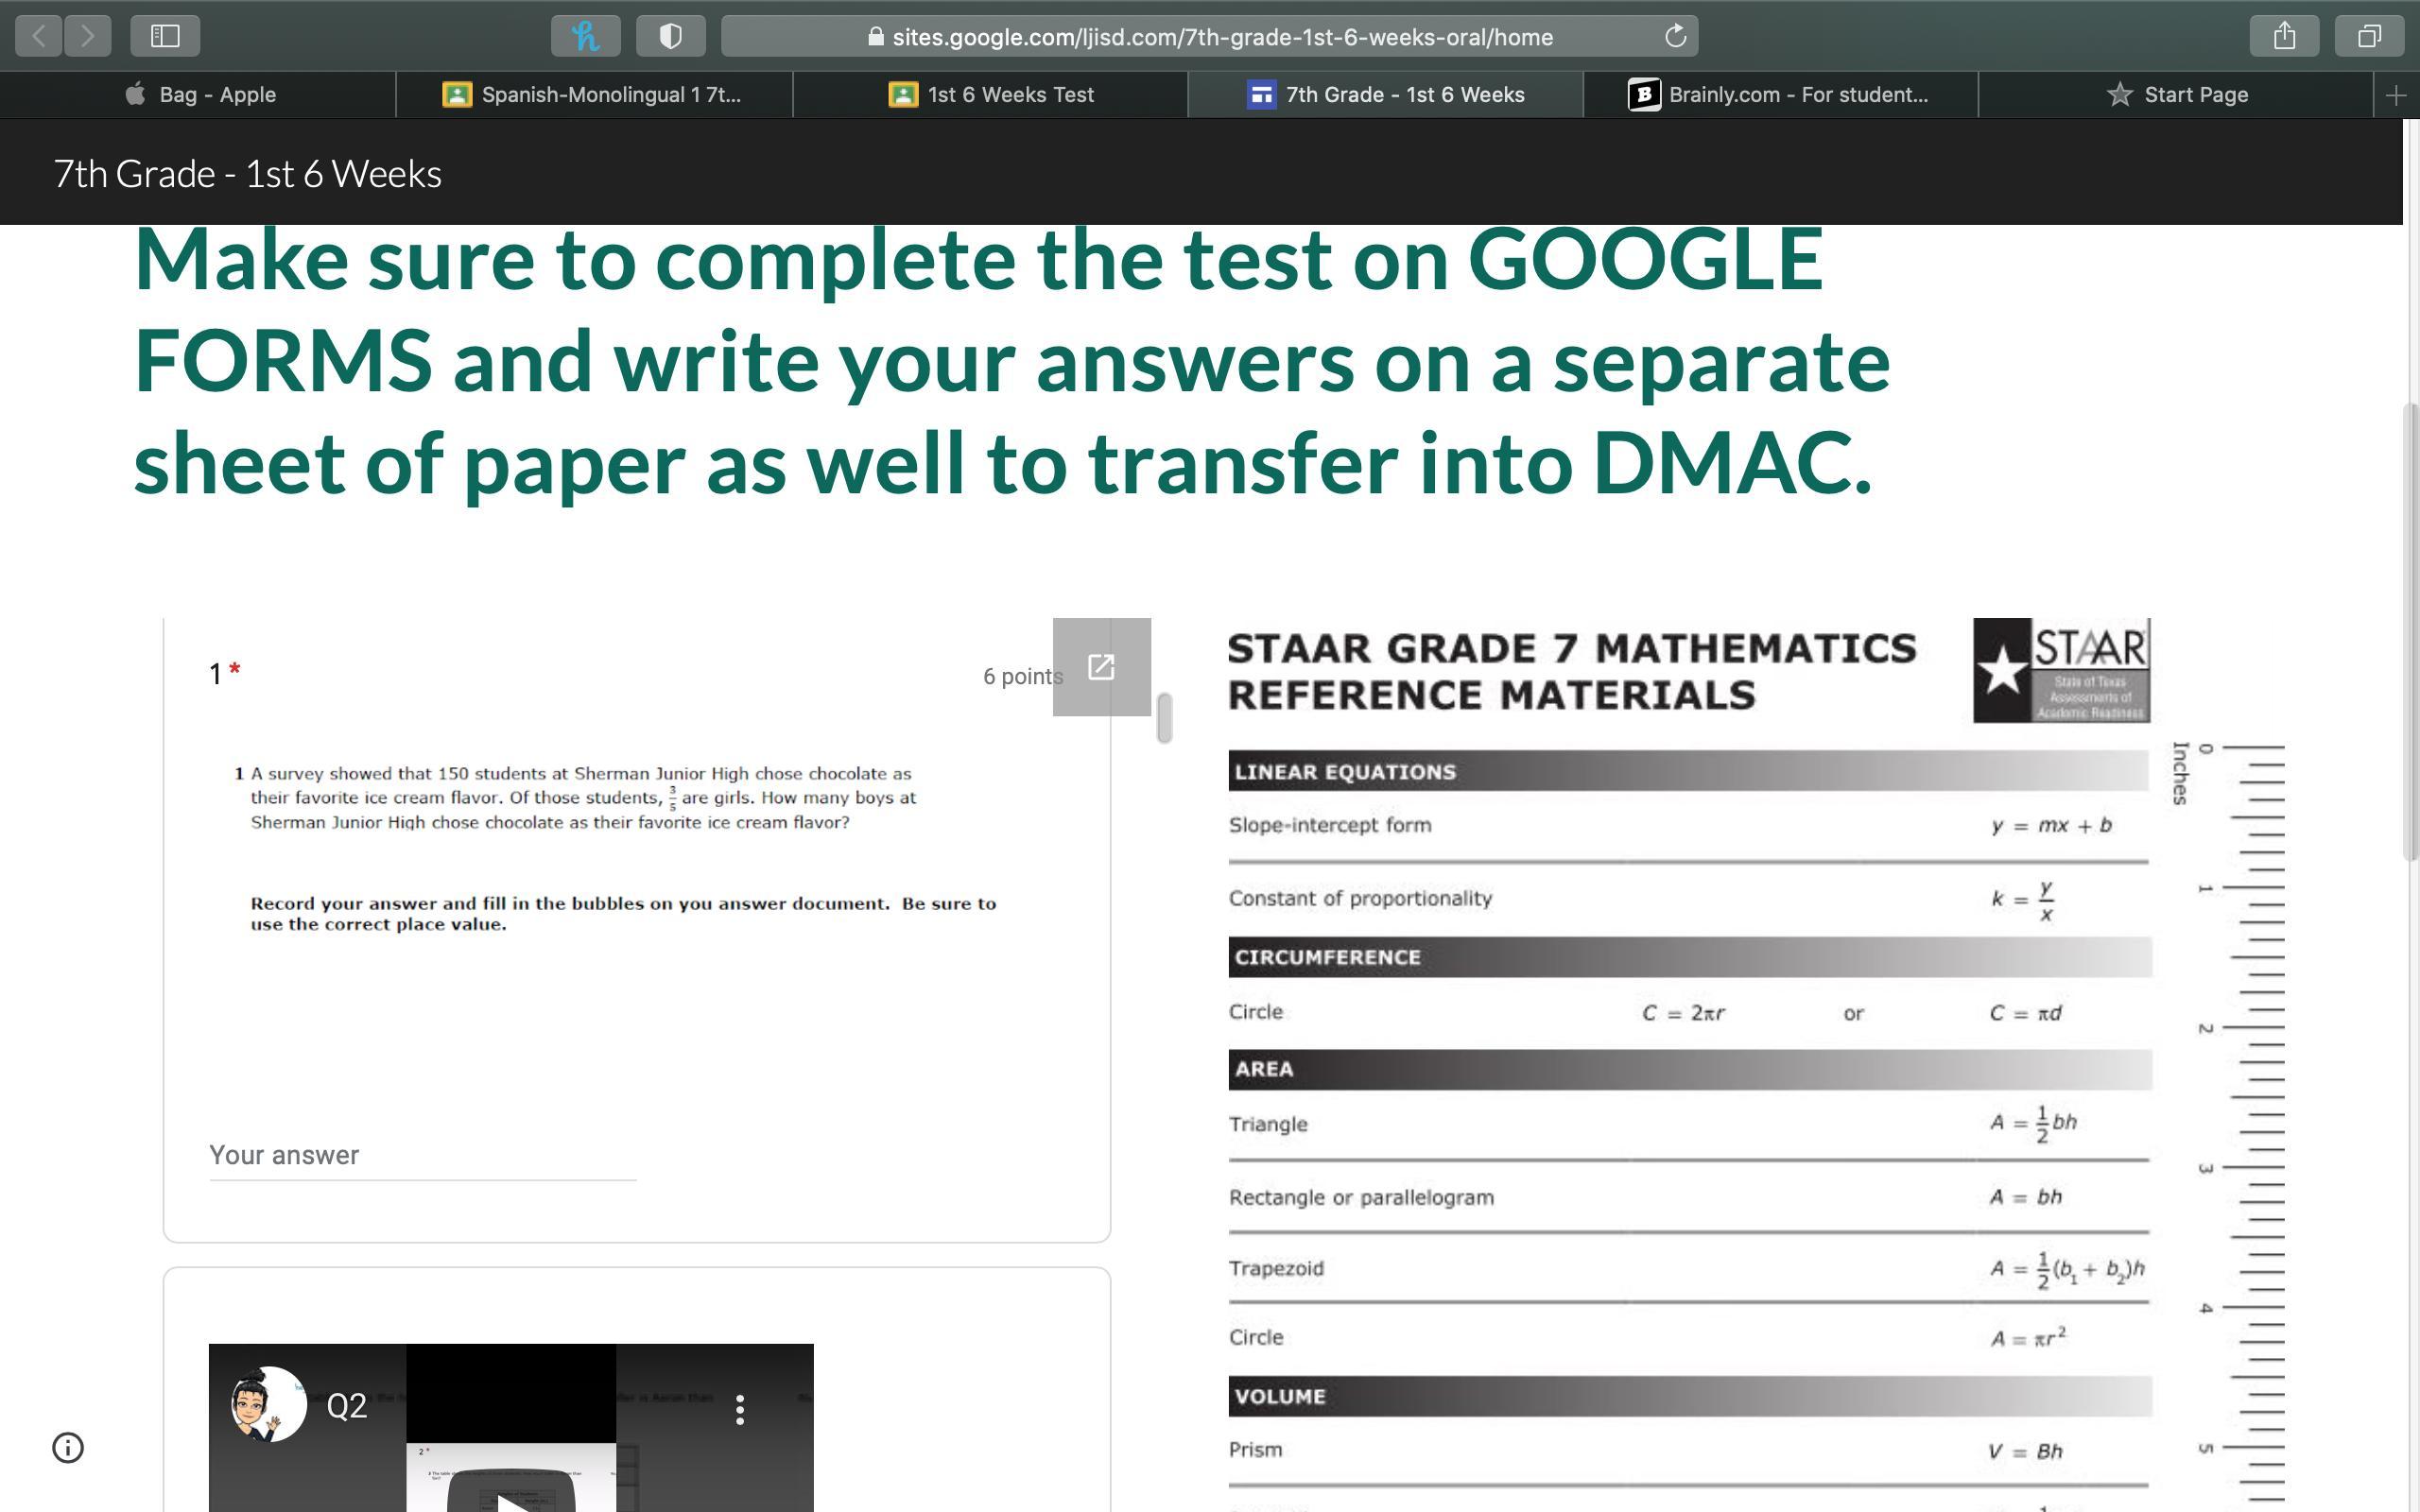Open the Brainly.com tab

tap(1780, 95)
